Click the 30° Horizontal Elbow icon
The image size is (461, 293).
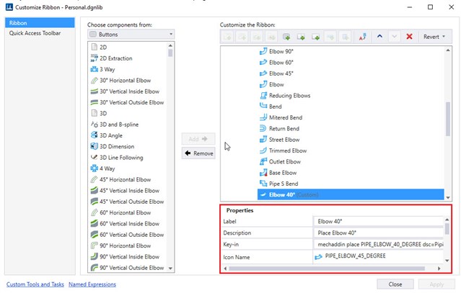[x=94, y=81]
